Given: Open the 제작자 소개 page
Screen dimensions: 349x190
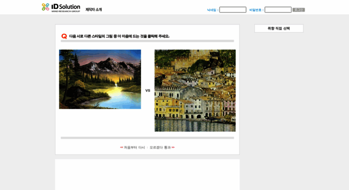Looking at the screenshot, I should click(x=94, y=9).
